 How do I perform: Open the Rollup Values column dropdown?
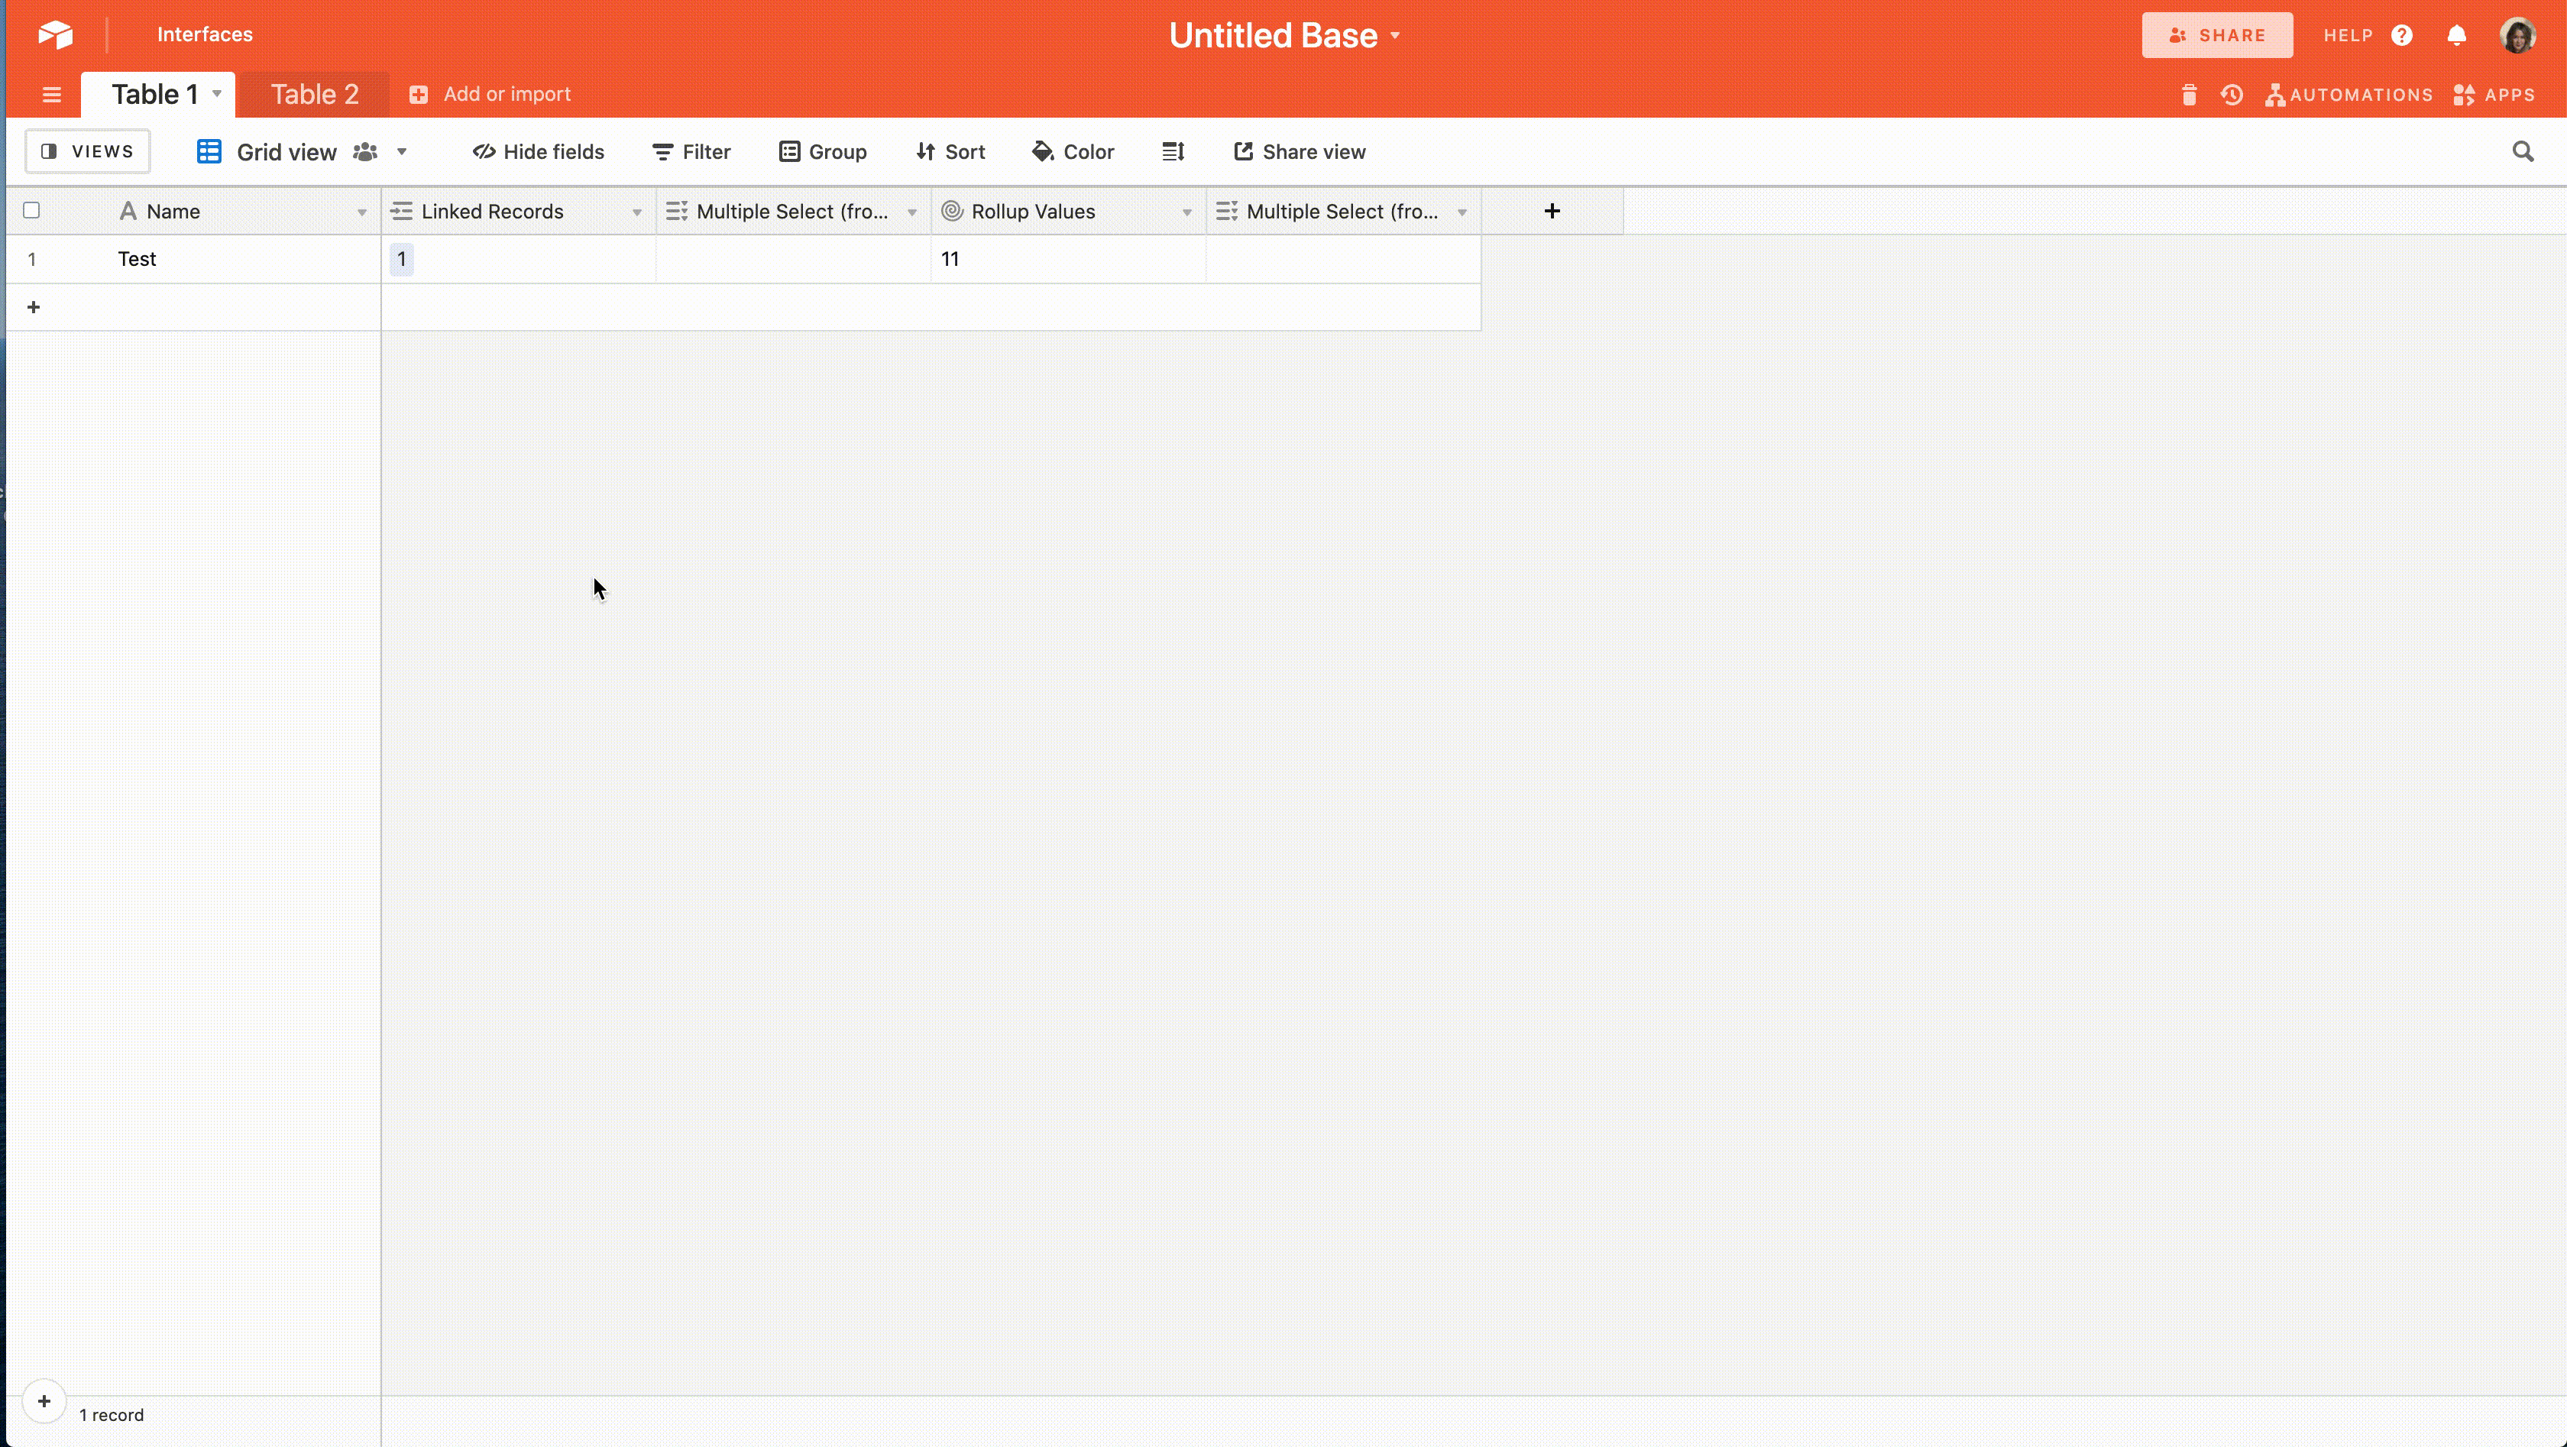pyautogui.click(x=1186, y=212)
